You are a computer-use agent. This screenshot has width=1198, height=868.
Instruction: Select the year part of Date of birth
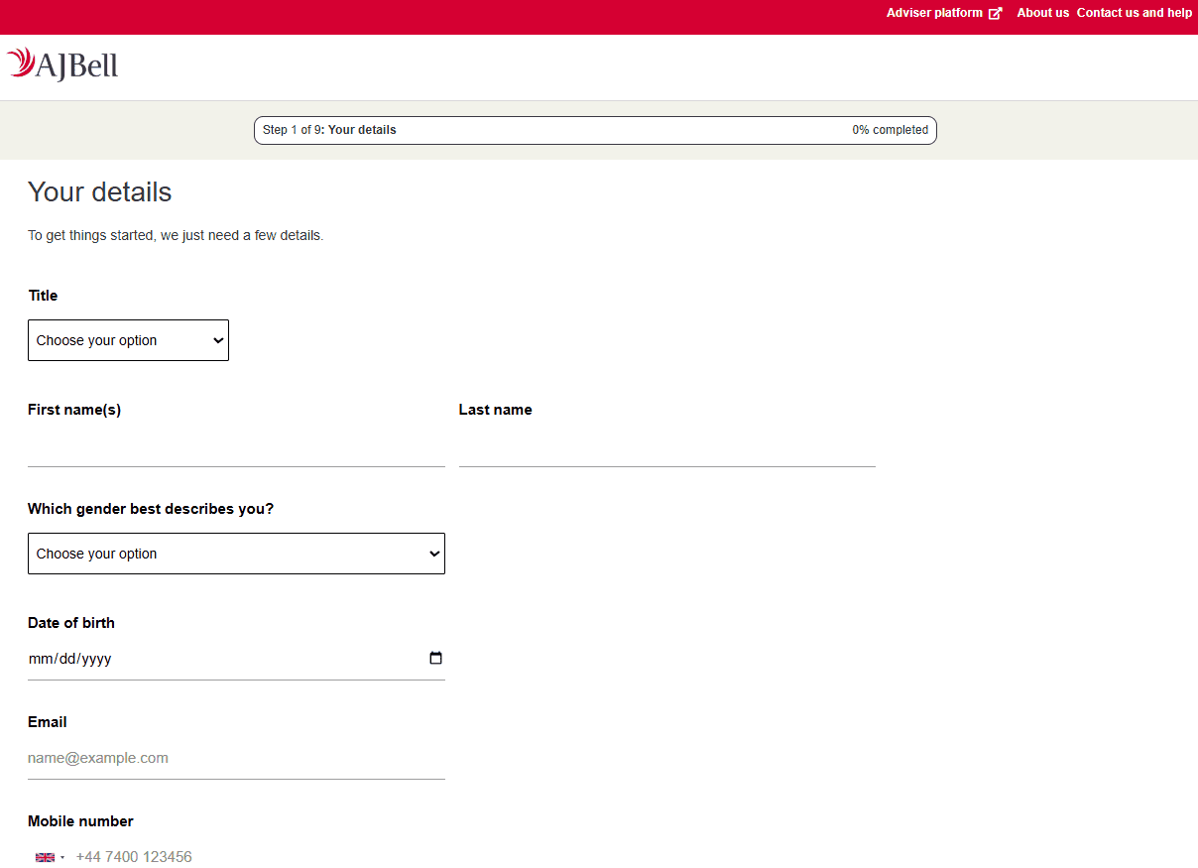[95, 659]
